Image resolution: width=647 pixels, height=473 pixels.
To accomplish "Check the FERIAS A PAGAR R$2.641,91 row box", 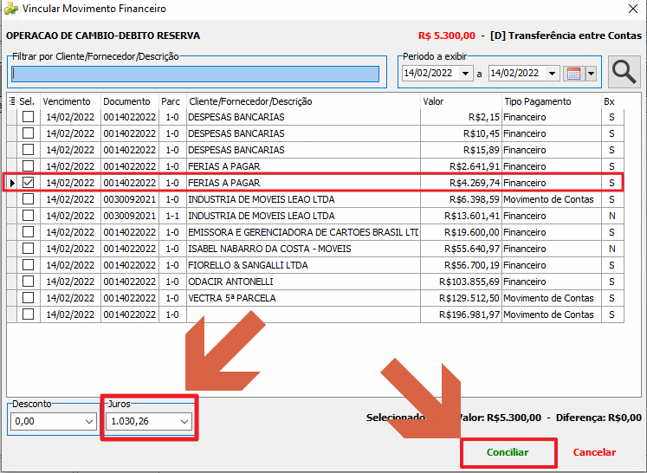I will [x=28, y=166].
